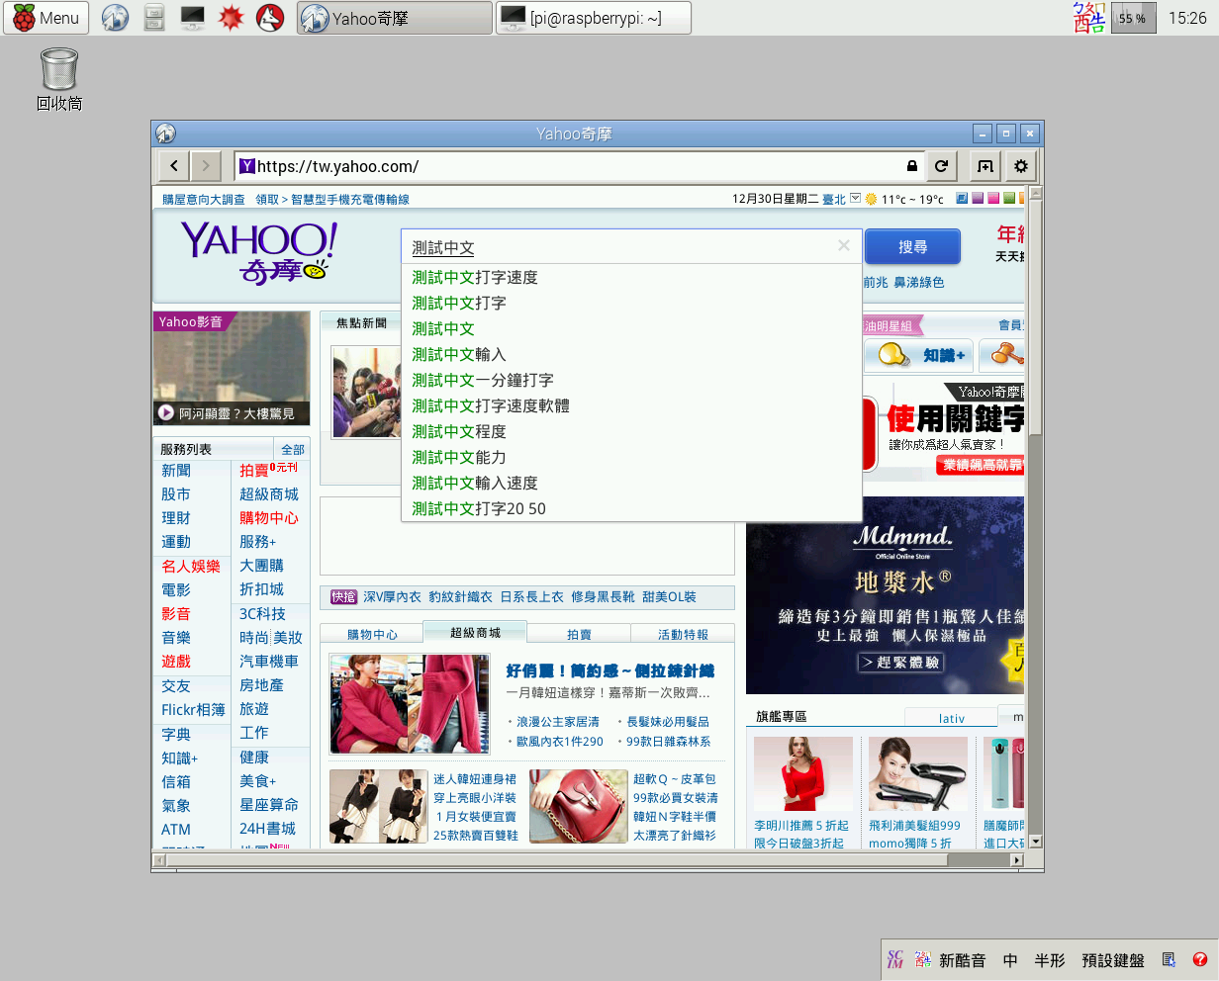The width and height of the screenshot is (1219, 981).
Task: Launch the file manager from the taskbar
Action: pos(154,18)
